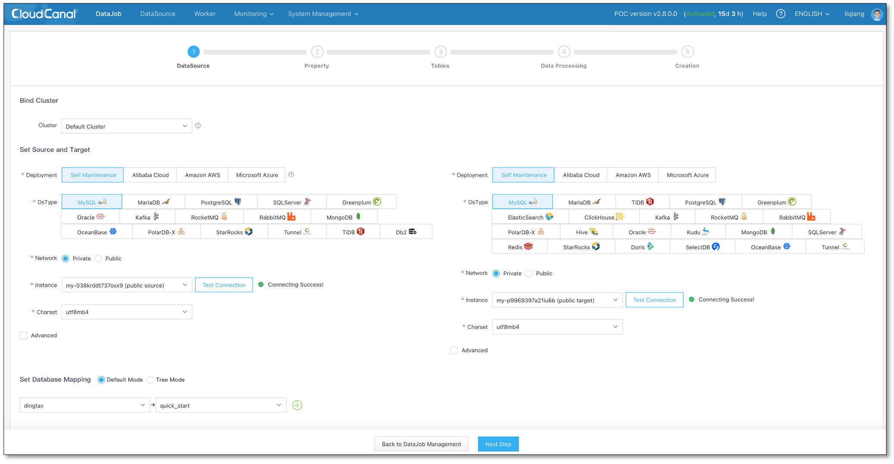Test the target instance connection
894x464 pixels.
tap(655, 300)
